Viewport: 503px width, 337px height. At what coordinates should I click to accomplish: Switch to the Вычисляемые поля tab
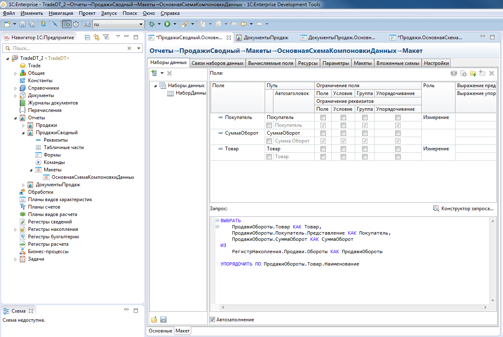[270, 63]
